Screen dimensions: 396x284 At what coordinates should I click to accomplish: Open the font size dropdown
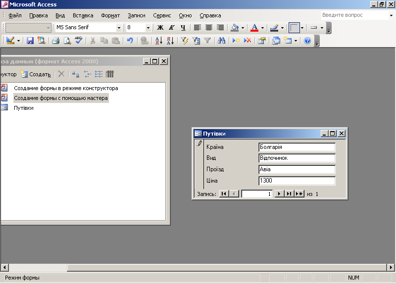click(148, 28)
